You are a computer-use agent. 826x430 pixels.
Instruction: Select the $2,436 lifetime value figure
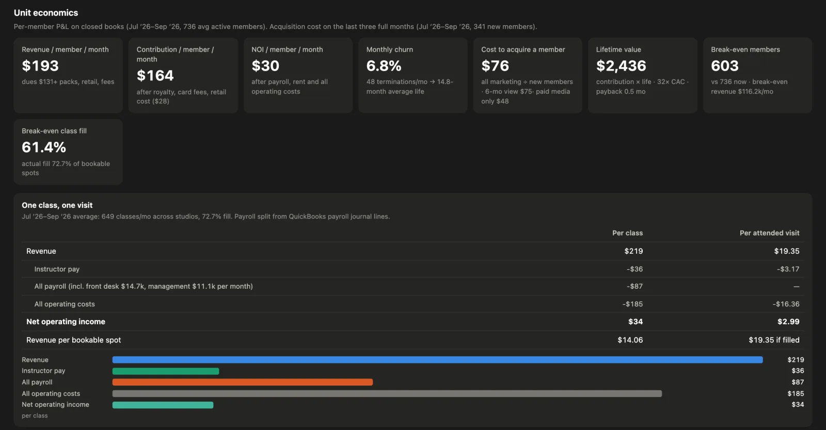[621, 66]
